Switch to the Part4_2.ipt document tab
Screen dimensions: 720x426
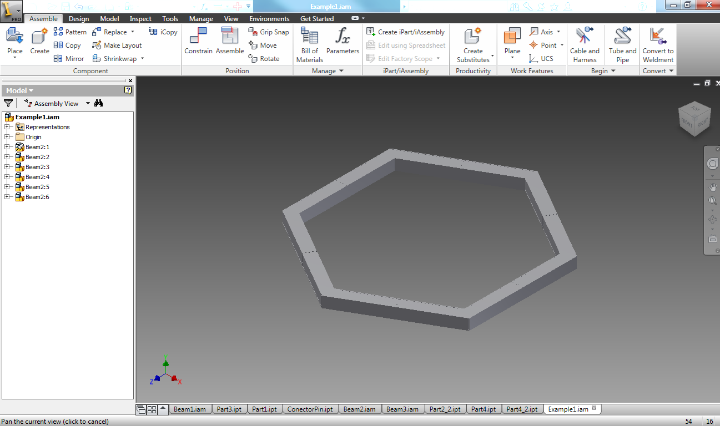[522, 409]
